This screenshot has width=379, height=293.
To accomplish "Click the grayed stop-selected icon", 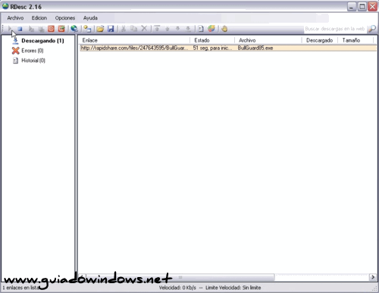I will pyautogui.click(x=41, y=29).
